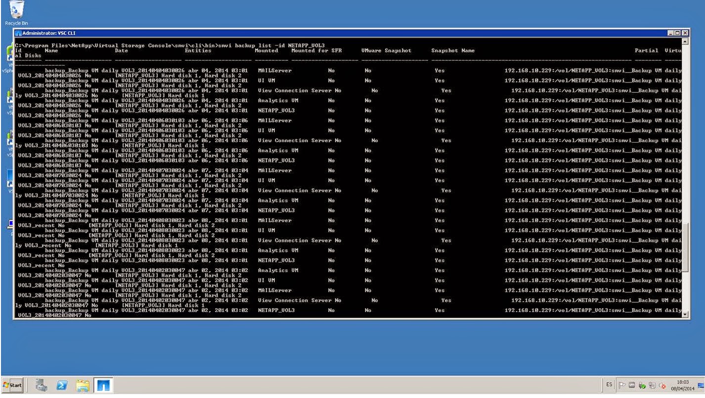Toggle Show Desktop at the taskbar edge
705x398 pixels.
[x=702, y=385]
